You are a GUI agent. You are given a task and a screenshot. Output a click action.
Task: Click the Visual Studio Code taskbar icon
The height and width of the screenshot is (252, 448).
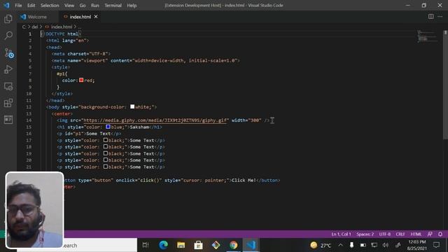point(251,245)
